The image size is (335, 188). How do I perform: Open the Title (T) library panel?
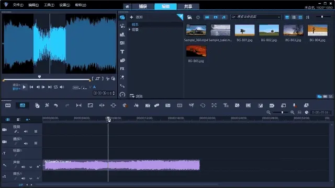(122, 52)
